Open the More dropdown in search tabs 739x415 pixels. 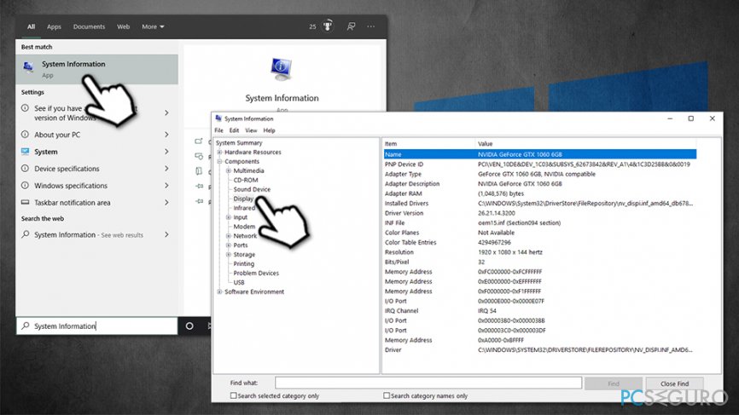tap(153, 26)
